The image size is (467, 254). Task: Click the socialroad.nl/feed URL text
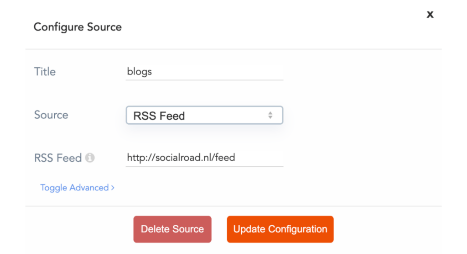pyautogui.click(x=181, y=158)
